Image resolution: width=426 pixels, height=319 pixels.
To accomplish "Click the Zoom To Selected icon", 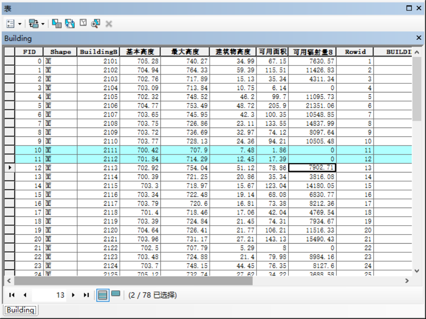I will click(96, 24).
